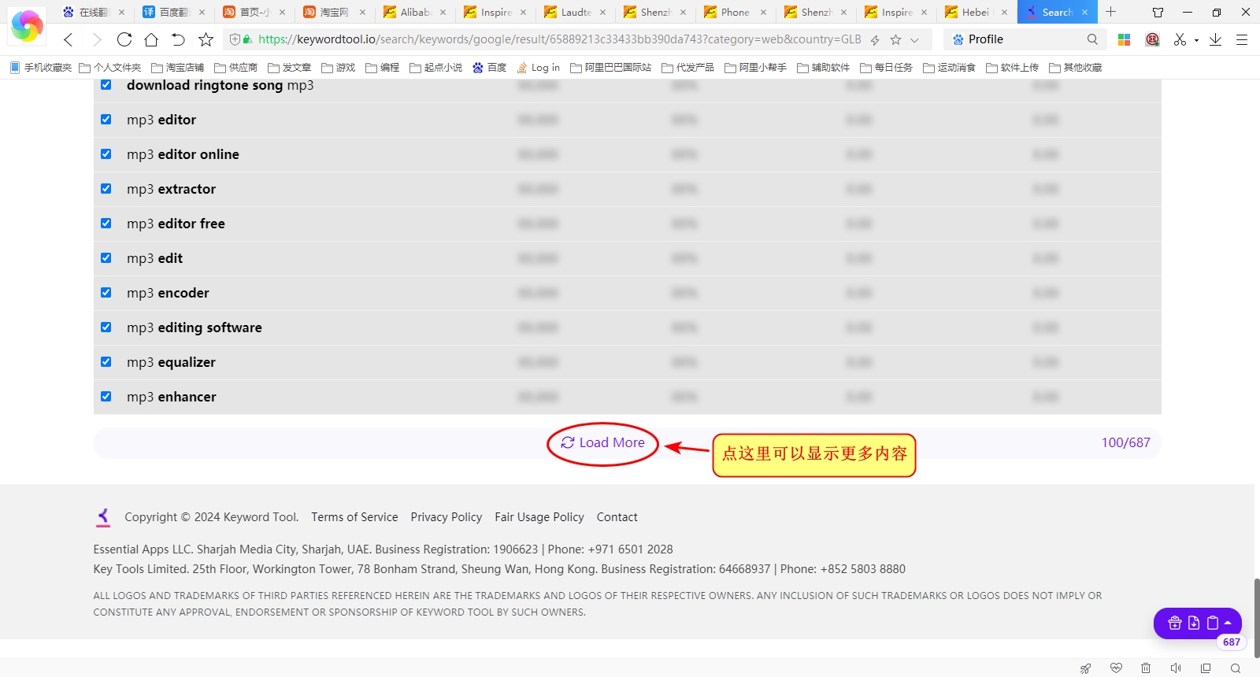Click the trash icon in status bar
This screenshot has height=677, width=1260.
coord(1146,668)
